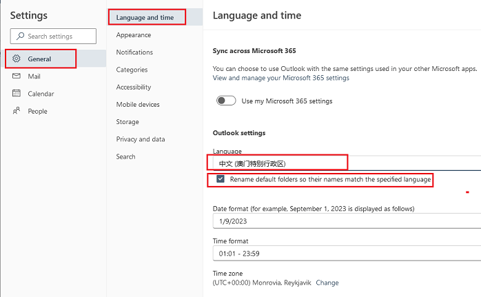Click the search magnifier icon
The height and width of the screenshot is (297, 481).
click(21, 37)
